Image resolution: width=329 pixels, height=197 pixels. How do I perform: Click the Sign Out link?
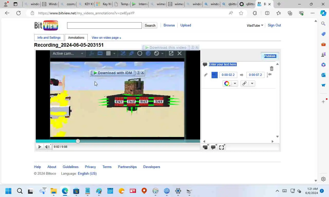[274, 25]
